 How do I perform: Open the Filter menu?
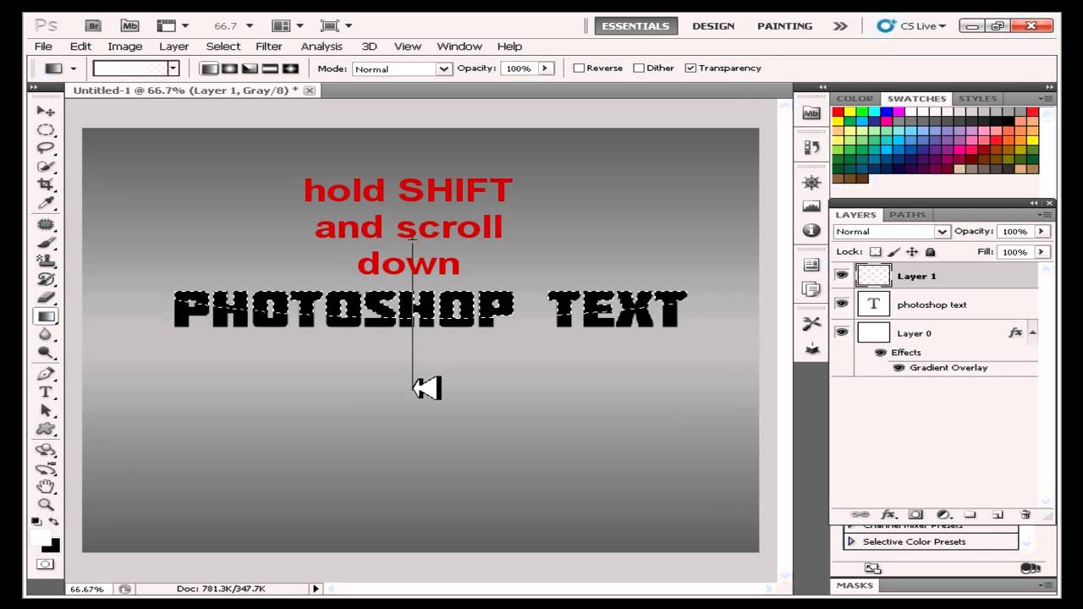[x=269, y=47]
